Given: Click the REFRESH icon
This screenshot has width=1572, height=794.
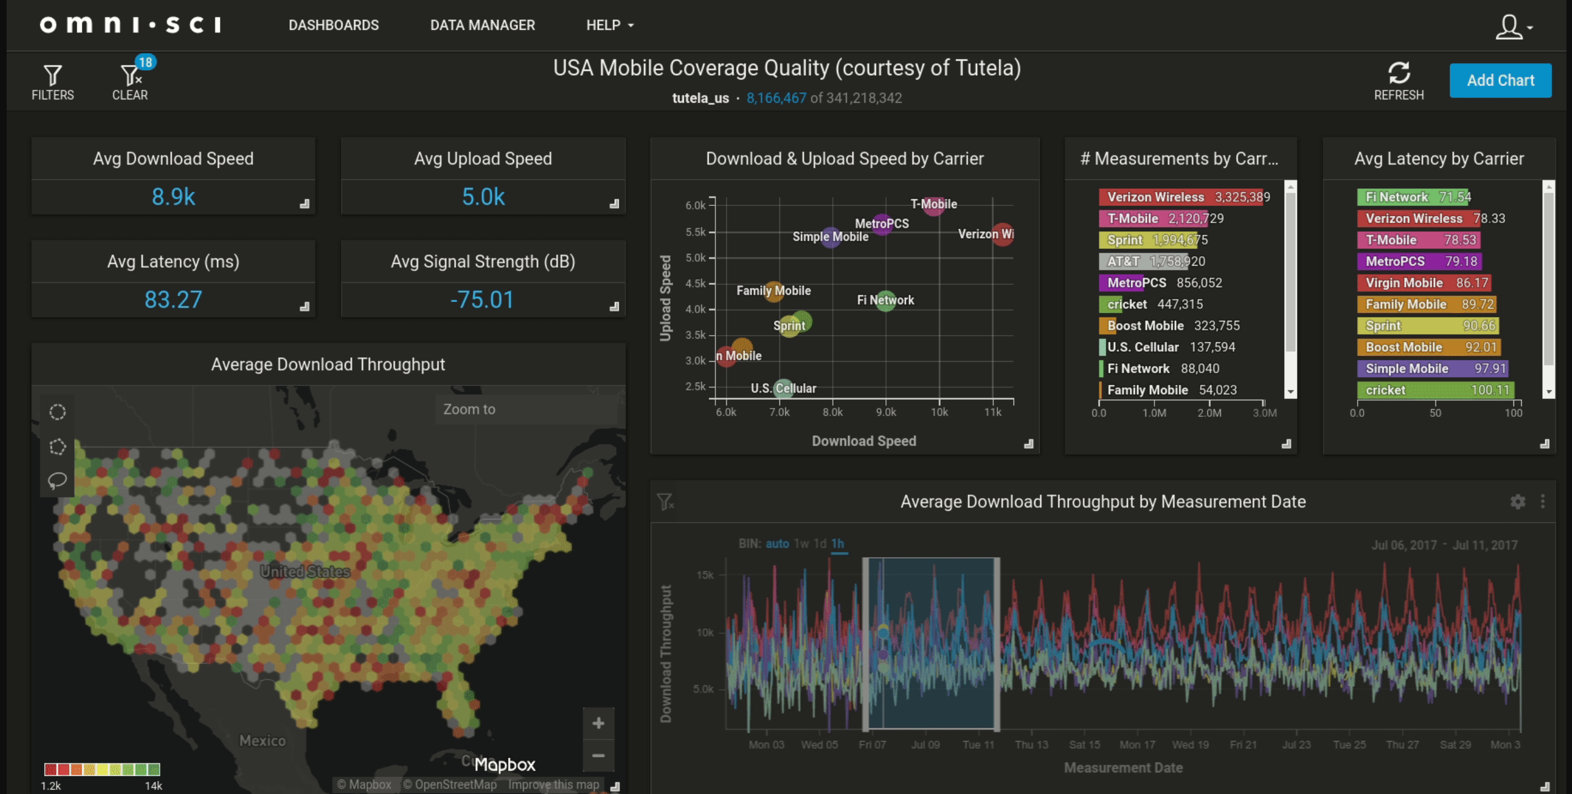Looking at the screenshot, I should coord(1399,73).
